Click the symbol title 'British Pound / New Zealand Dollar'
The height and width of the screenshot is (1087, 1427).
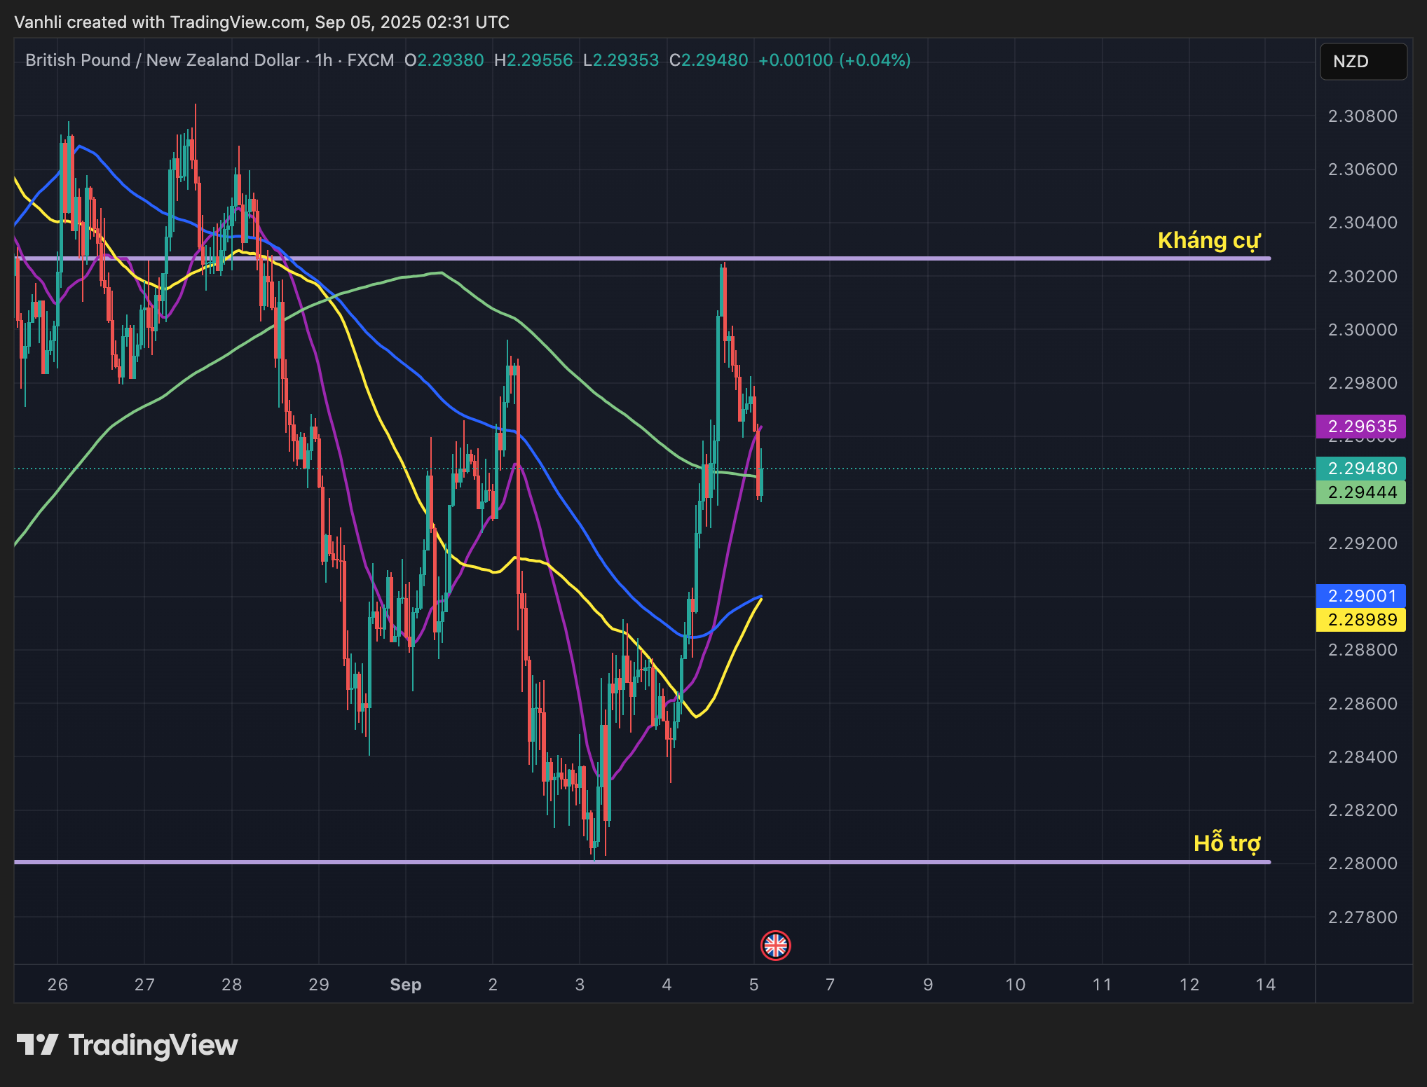163,60
